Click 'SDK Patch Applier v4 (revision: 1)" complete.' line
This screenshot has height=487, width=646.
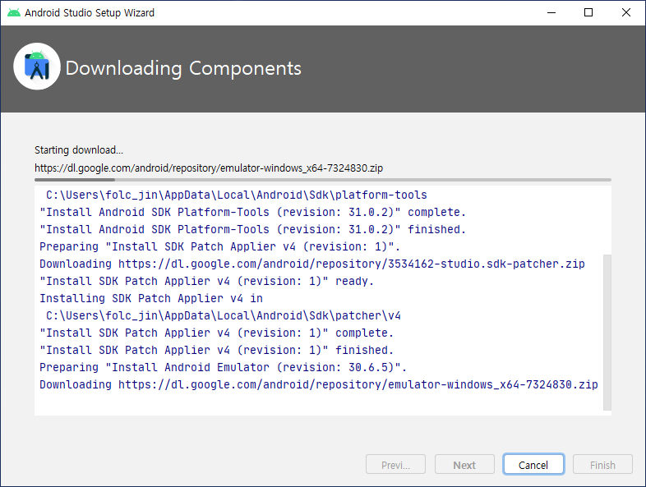(216, 333)
